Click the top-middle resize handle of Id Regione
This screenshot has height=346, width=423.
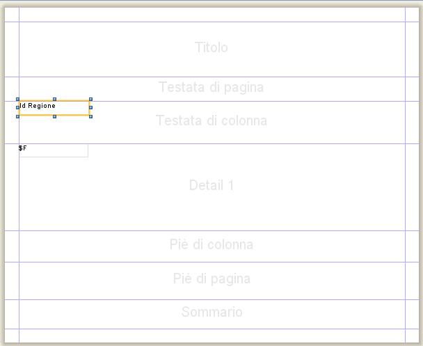(54, 100)
